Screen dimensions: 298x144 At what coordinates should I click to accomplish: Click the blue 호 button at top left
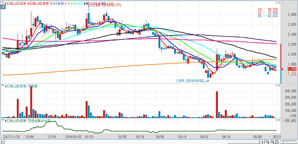click(3, 7)
